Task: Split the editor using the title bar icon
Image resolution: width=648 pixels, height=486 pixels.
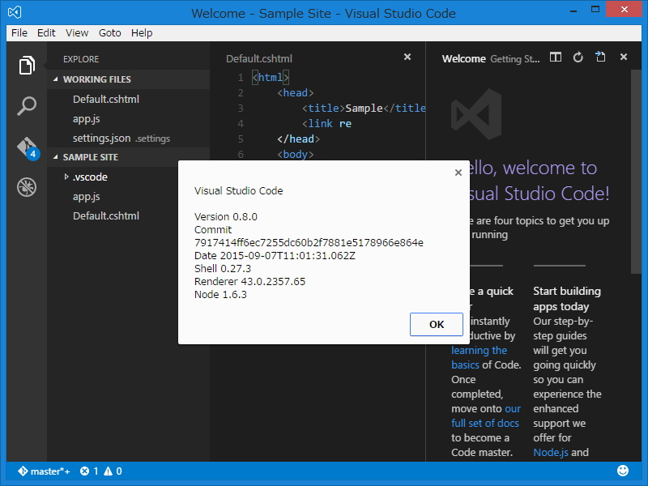Action: [x=556, y=58]
